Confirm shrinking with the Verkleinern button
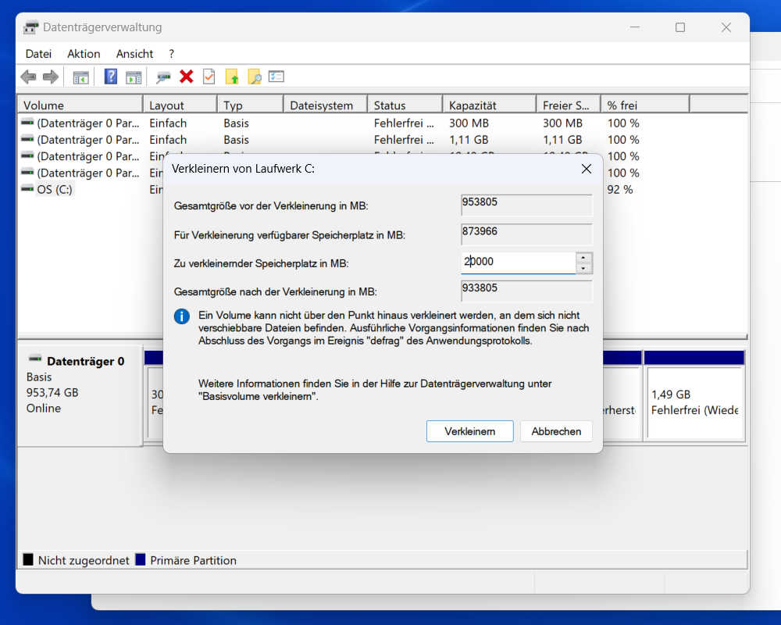 469,431
